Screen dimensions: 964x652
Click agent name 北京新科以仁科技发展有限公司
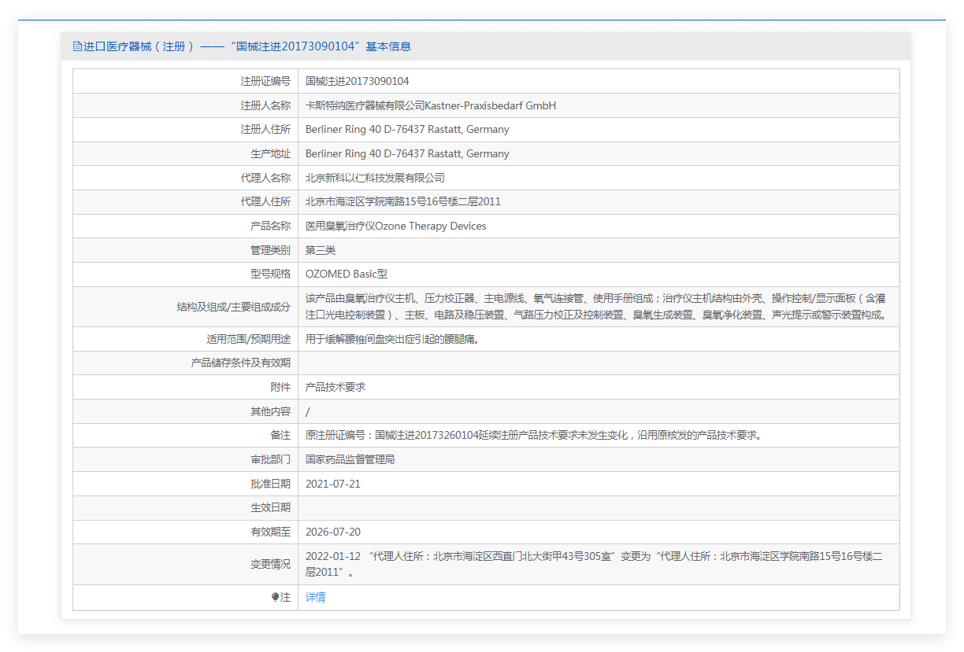point(375,178)
